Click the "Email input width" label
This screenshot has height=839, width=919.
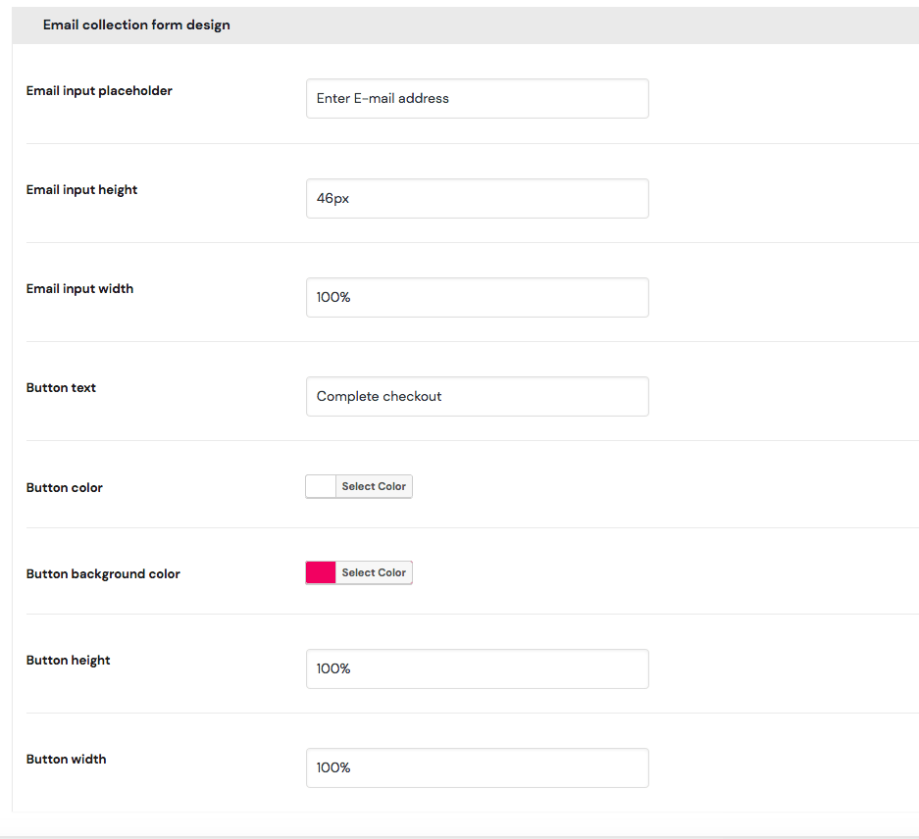coord(79,289)
